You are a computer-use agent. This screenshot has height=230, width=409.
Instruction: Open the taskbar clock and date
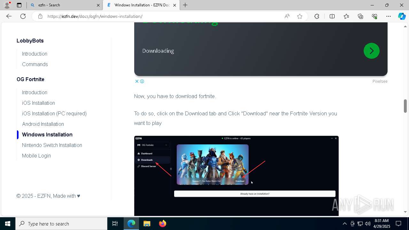click(x=382, y=224)
